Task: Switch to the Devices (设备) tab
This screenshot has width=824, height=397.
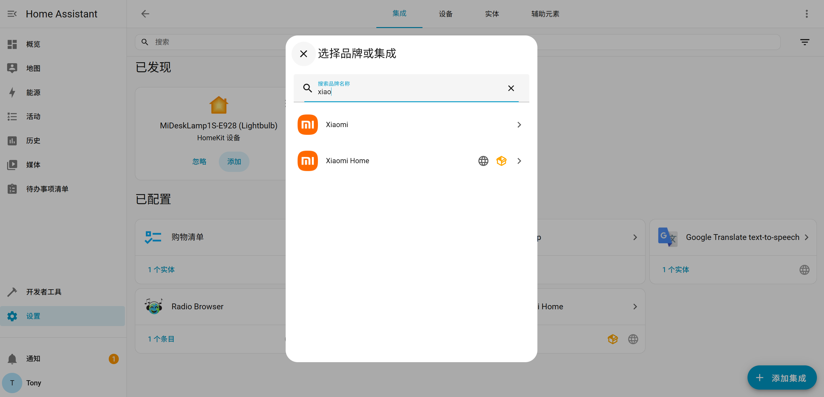Action: pos(445,14)
